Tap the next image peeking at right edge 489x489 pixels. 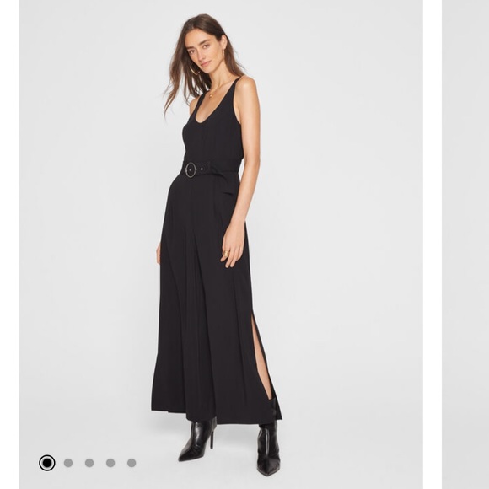click(465, 244)
